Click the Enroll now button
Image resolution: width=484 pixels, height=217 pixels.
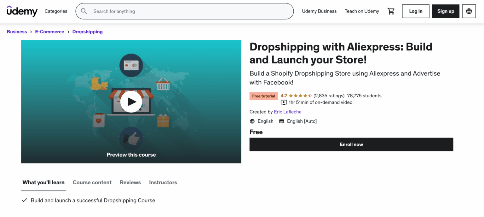tap(351, 144)
